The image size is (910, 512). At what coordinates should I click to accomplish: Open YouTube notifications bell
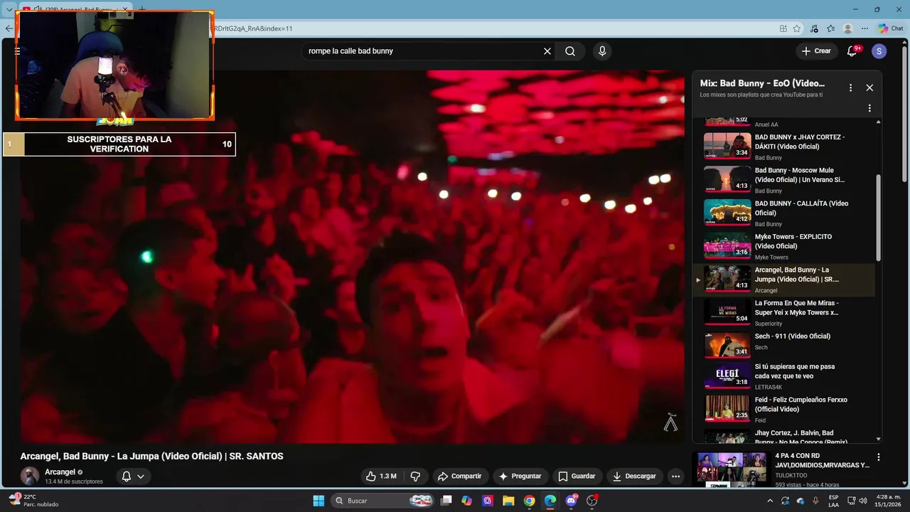click(852, 50)
